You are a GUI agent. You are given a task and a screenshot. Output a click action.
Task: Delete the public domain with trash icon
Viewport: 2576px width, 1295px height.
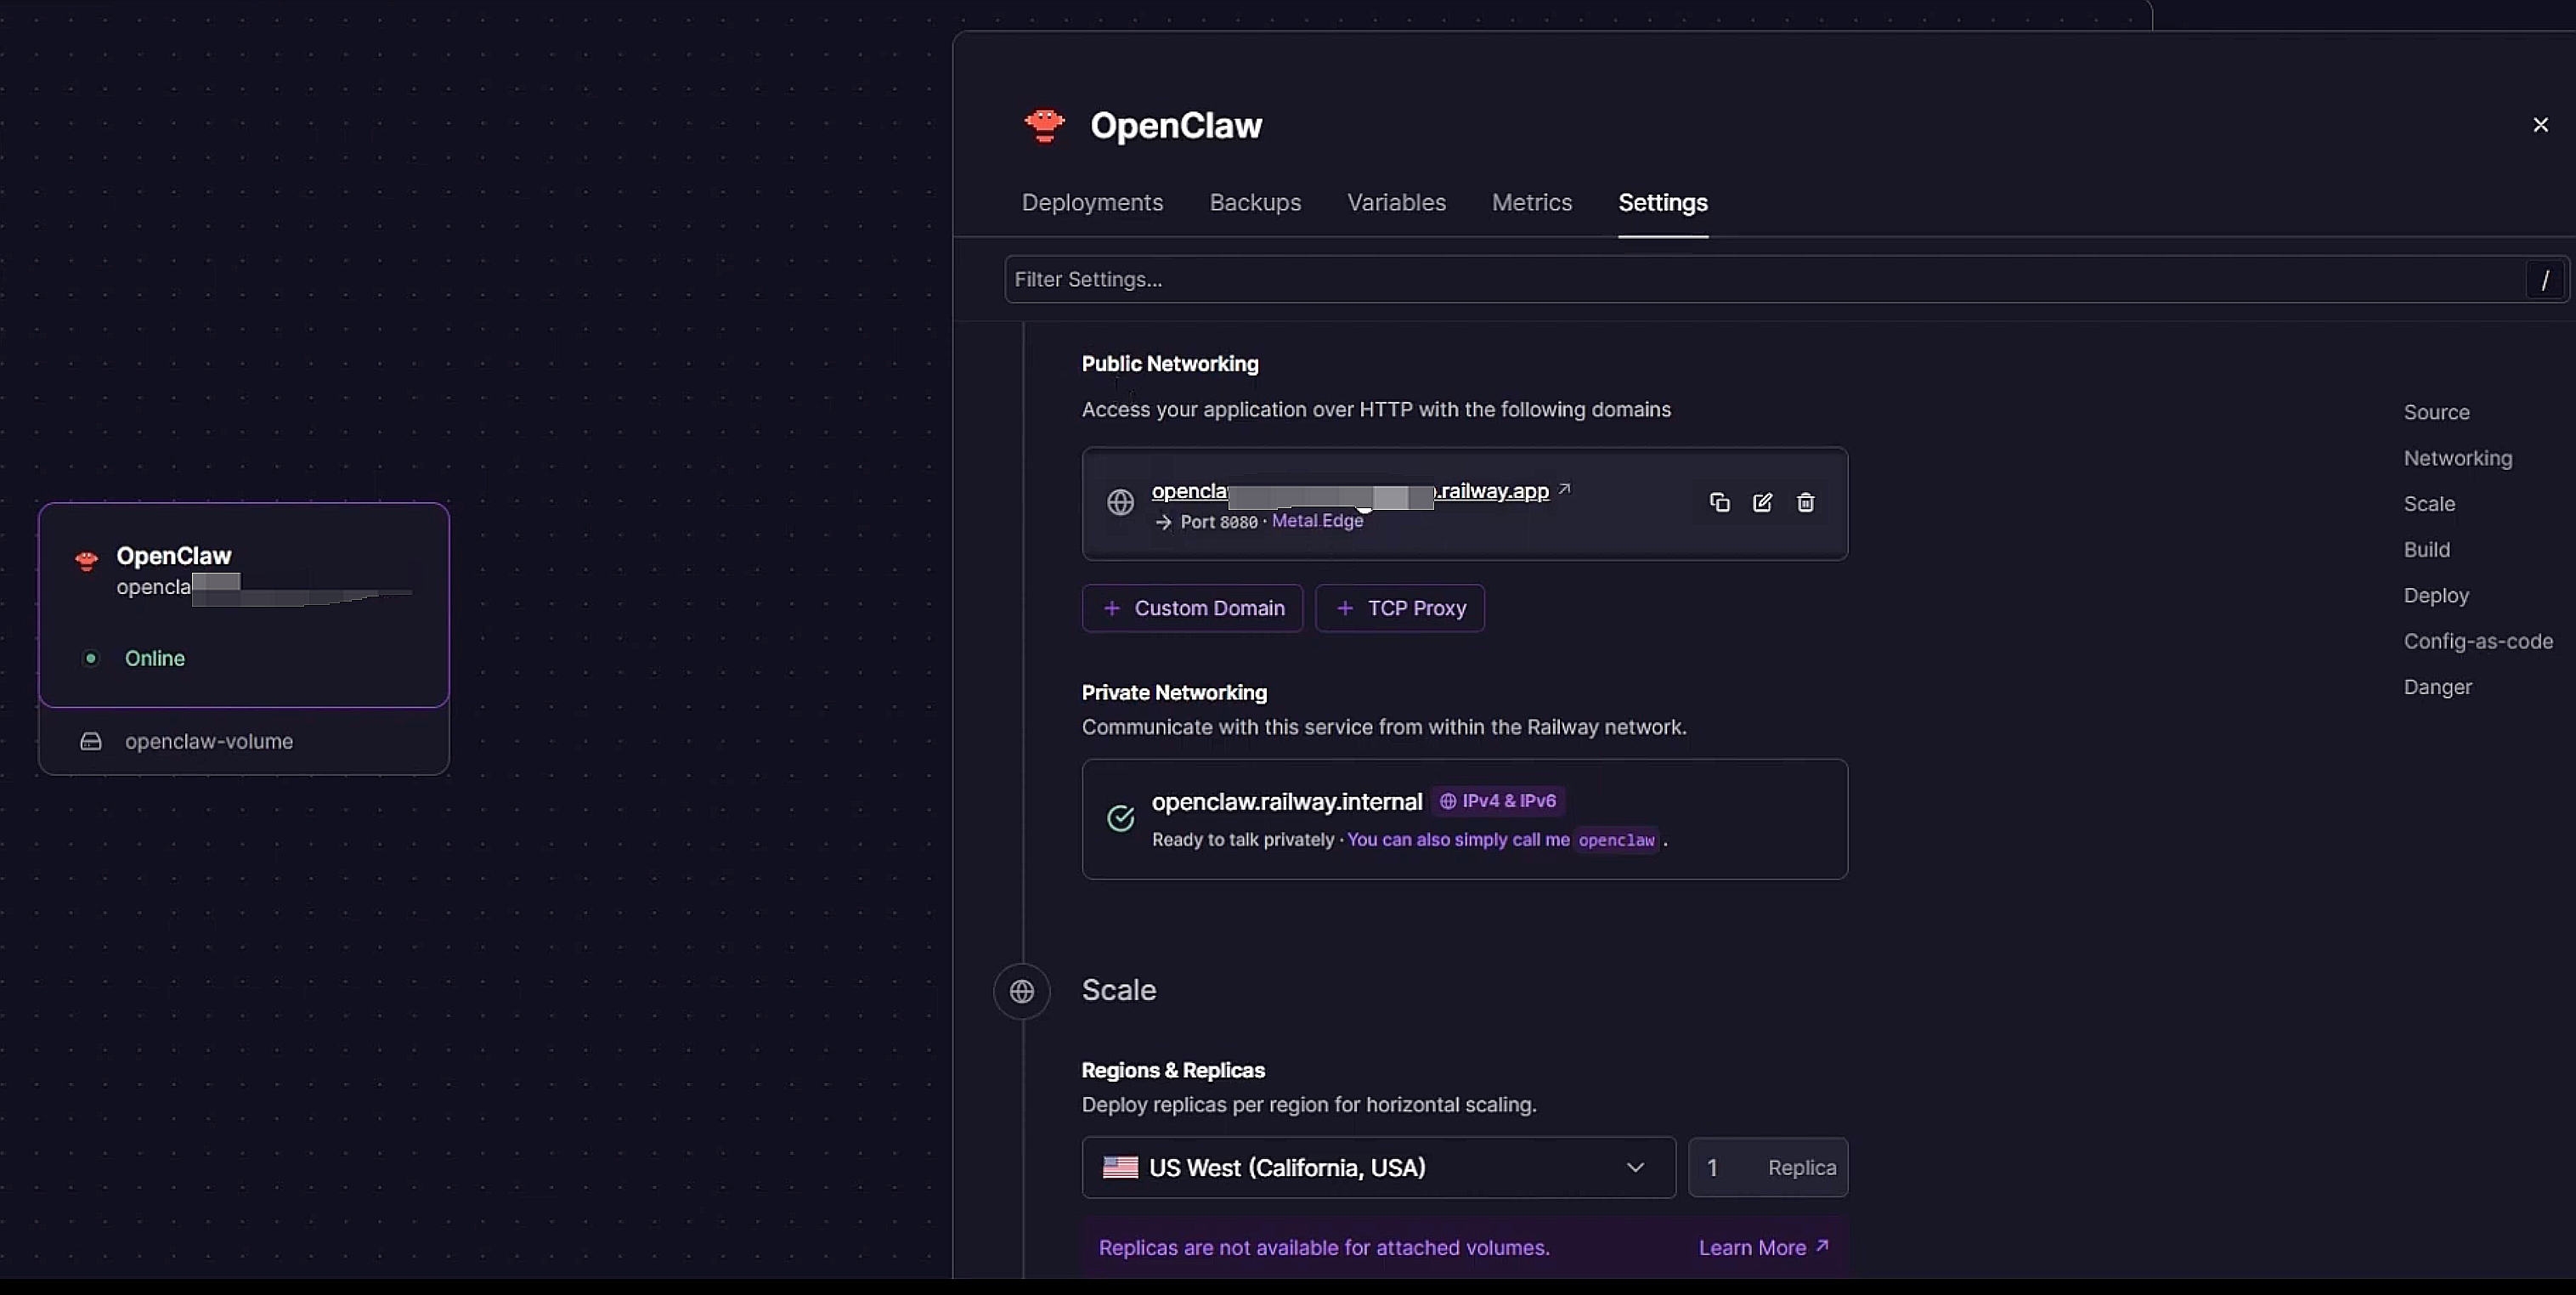coord(1805,503)
